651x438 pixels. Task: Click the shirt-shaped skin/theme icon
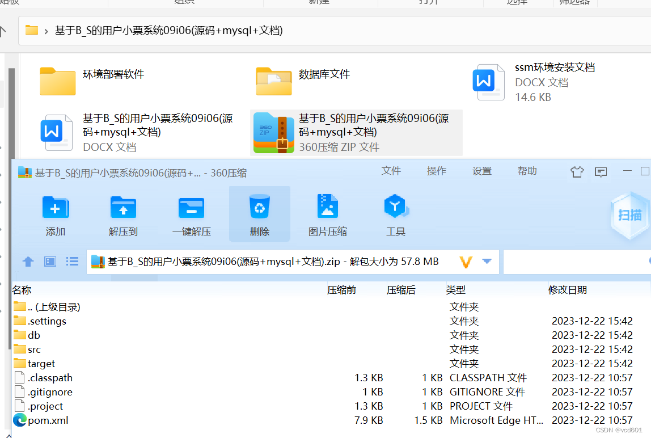(577, 171)
